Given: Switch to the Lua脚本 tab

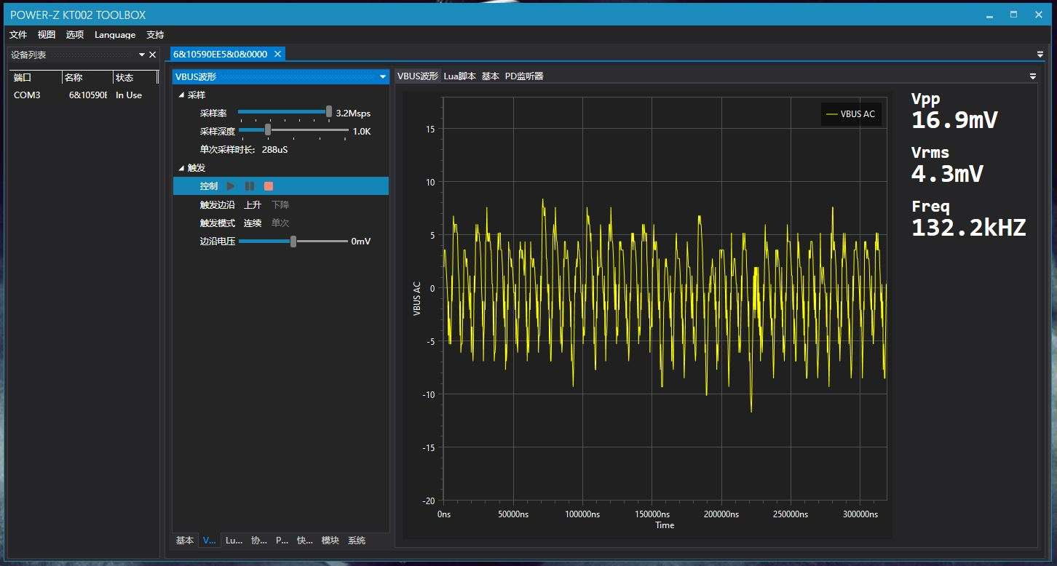Looking at the screenshot, I should pyautogui.click(x=460, y=76).
